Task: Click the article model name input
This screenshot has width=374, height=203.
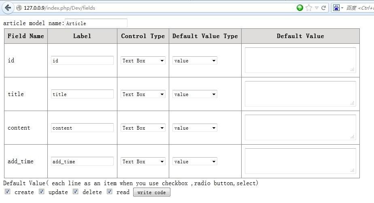Action: 96,23
